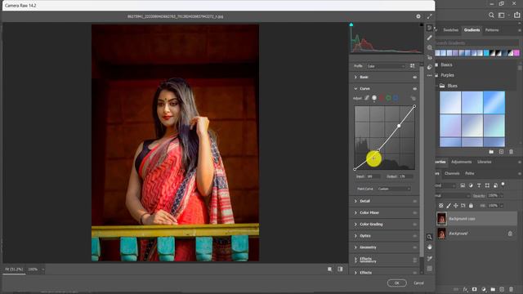
Task: Select the Hand tool in Camera Raw
Action: [429, 247]
